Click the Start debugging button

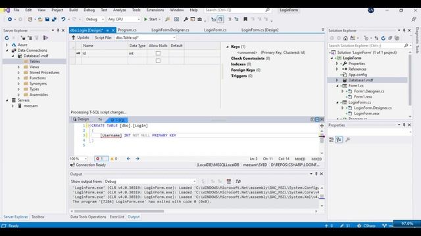(x=152, y=19)
